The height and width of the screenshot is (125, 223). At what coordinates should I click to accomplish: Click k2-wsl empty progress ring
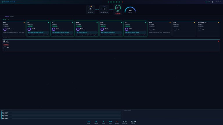[x=5, y=48]
